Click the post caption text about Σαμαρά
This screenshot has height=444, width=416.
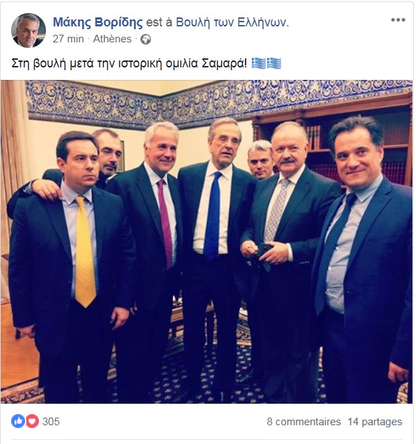tap(129, 63)
